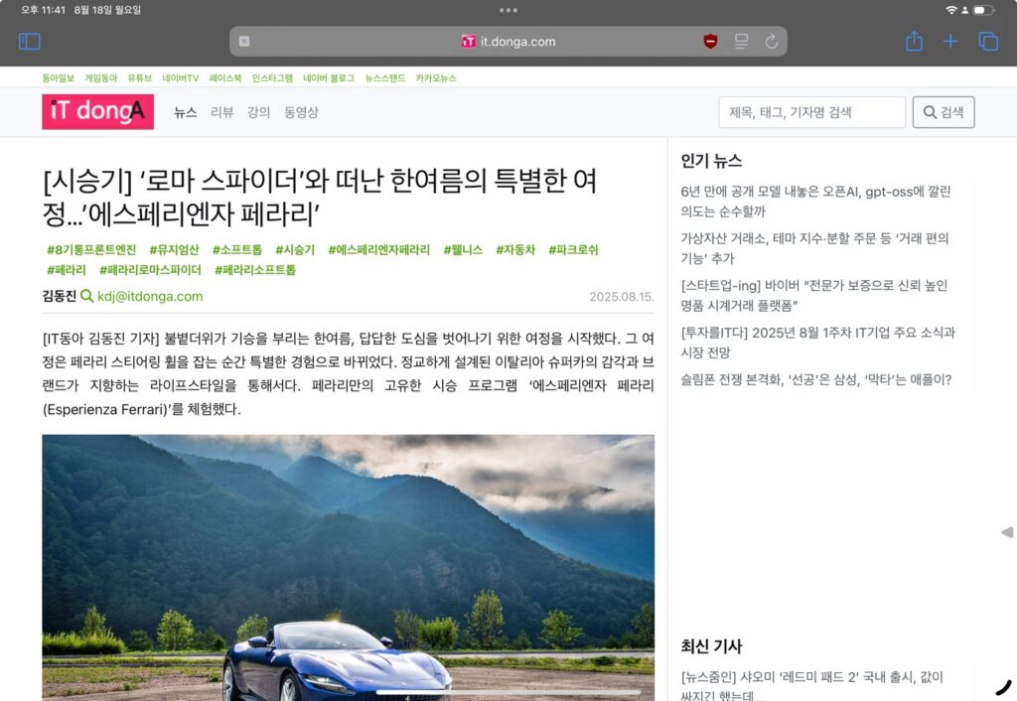Open the [투자를IT다] 2025년 8월 1주차 article
Viewport: 1017px width, 701px height.
click(x=818, y=343)
